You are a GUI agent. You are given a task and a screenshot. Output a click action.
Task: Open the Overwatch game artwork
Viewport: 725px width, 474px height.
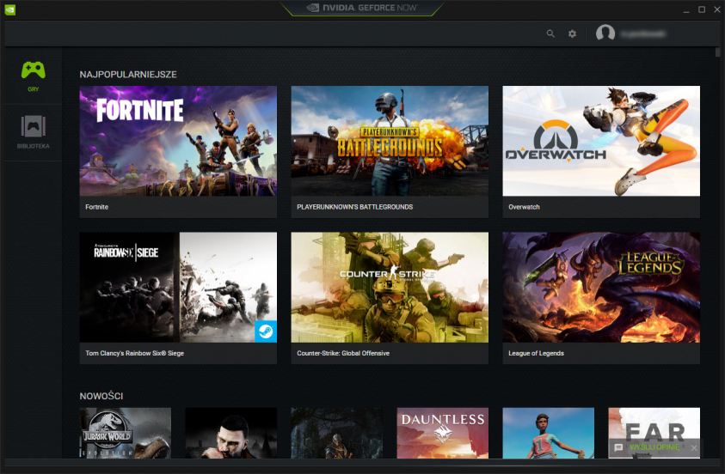601,141
